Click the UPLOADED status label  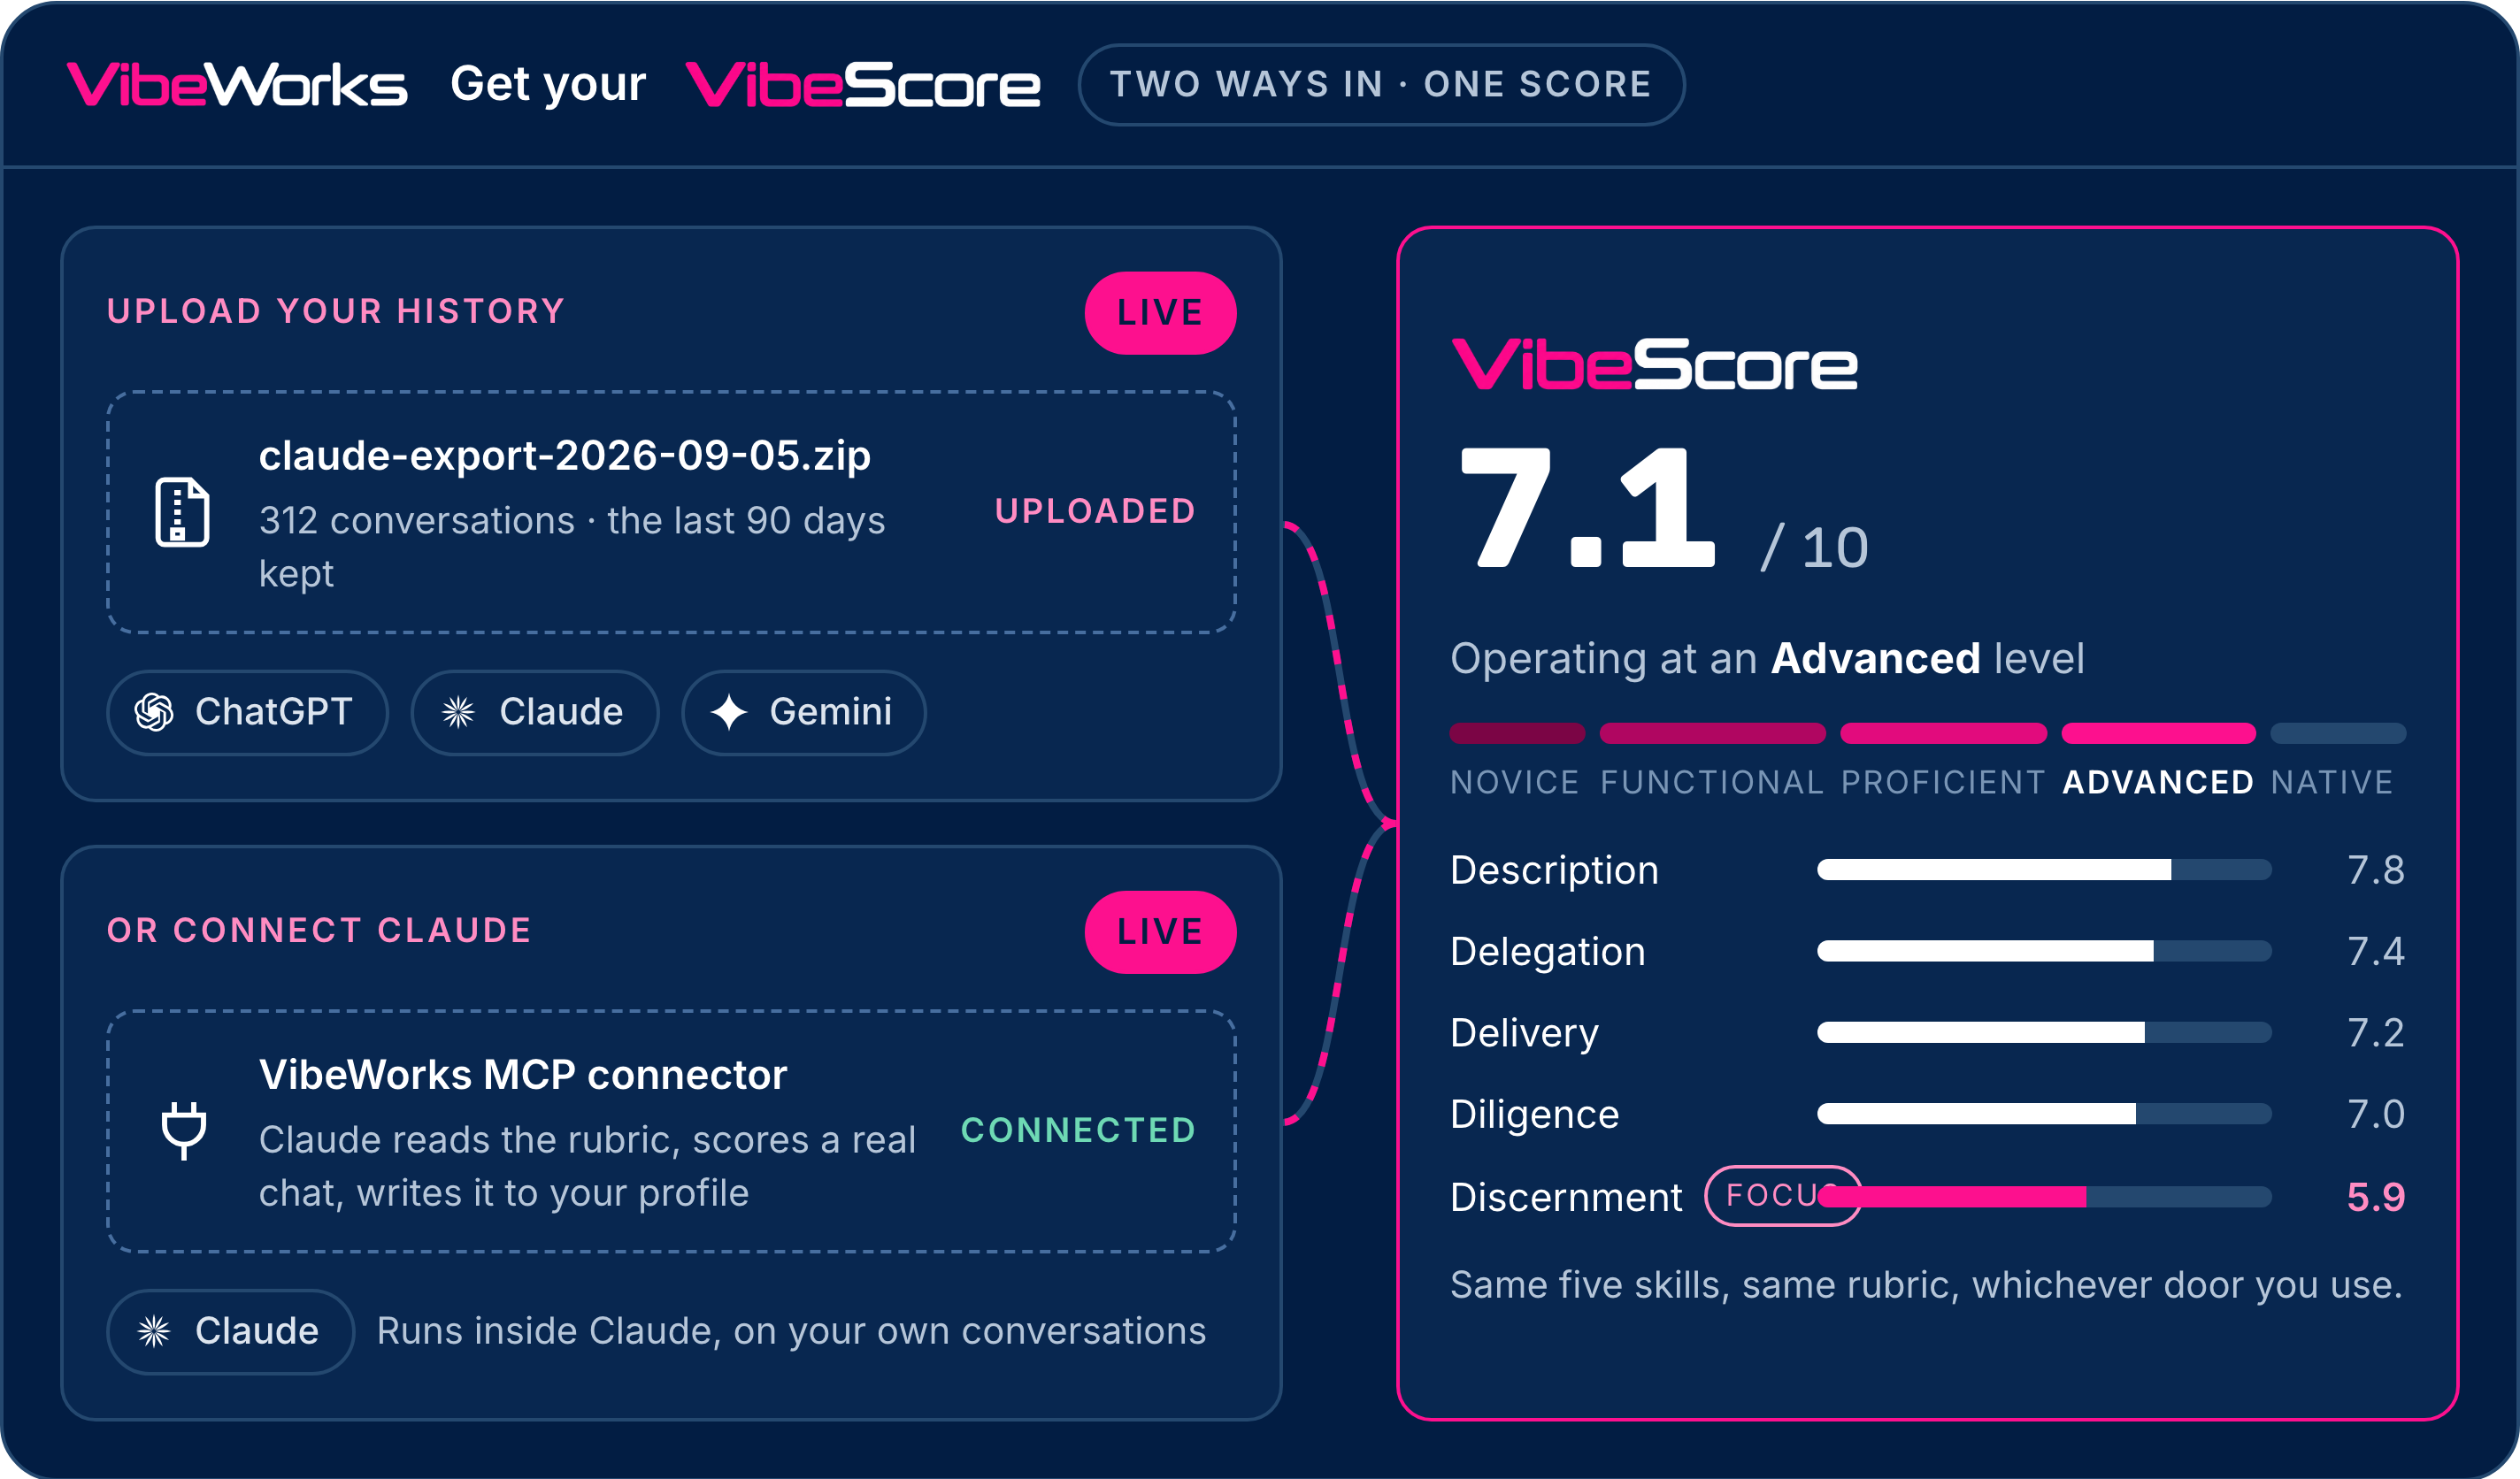1095,511
